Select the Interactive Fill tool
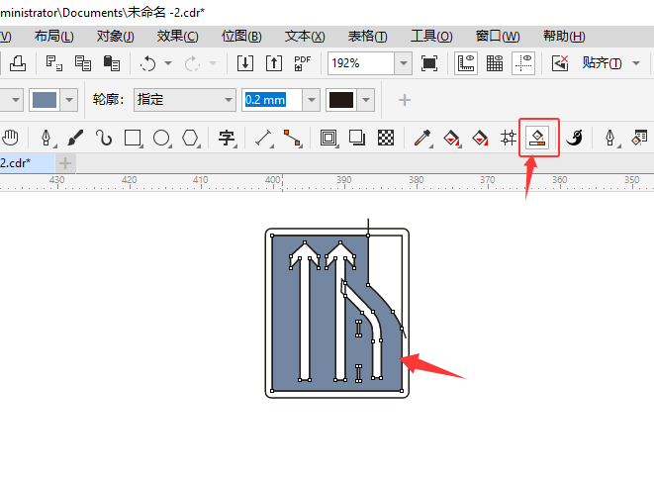Image resolution: width=654 pixels, height=478 pixels. click(x=452, y=138)
